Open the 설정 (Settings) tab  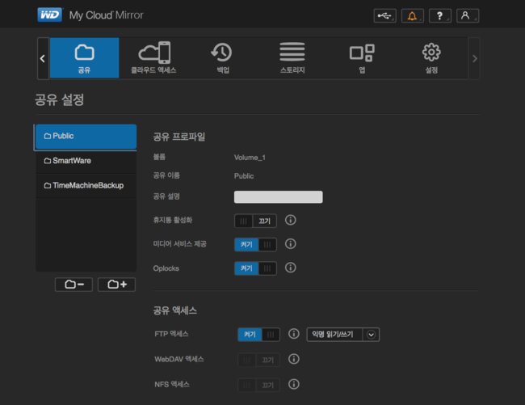[431, 58]
